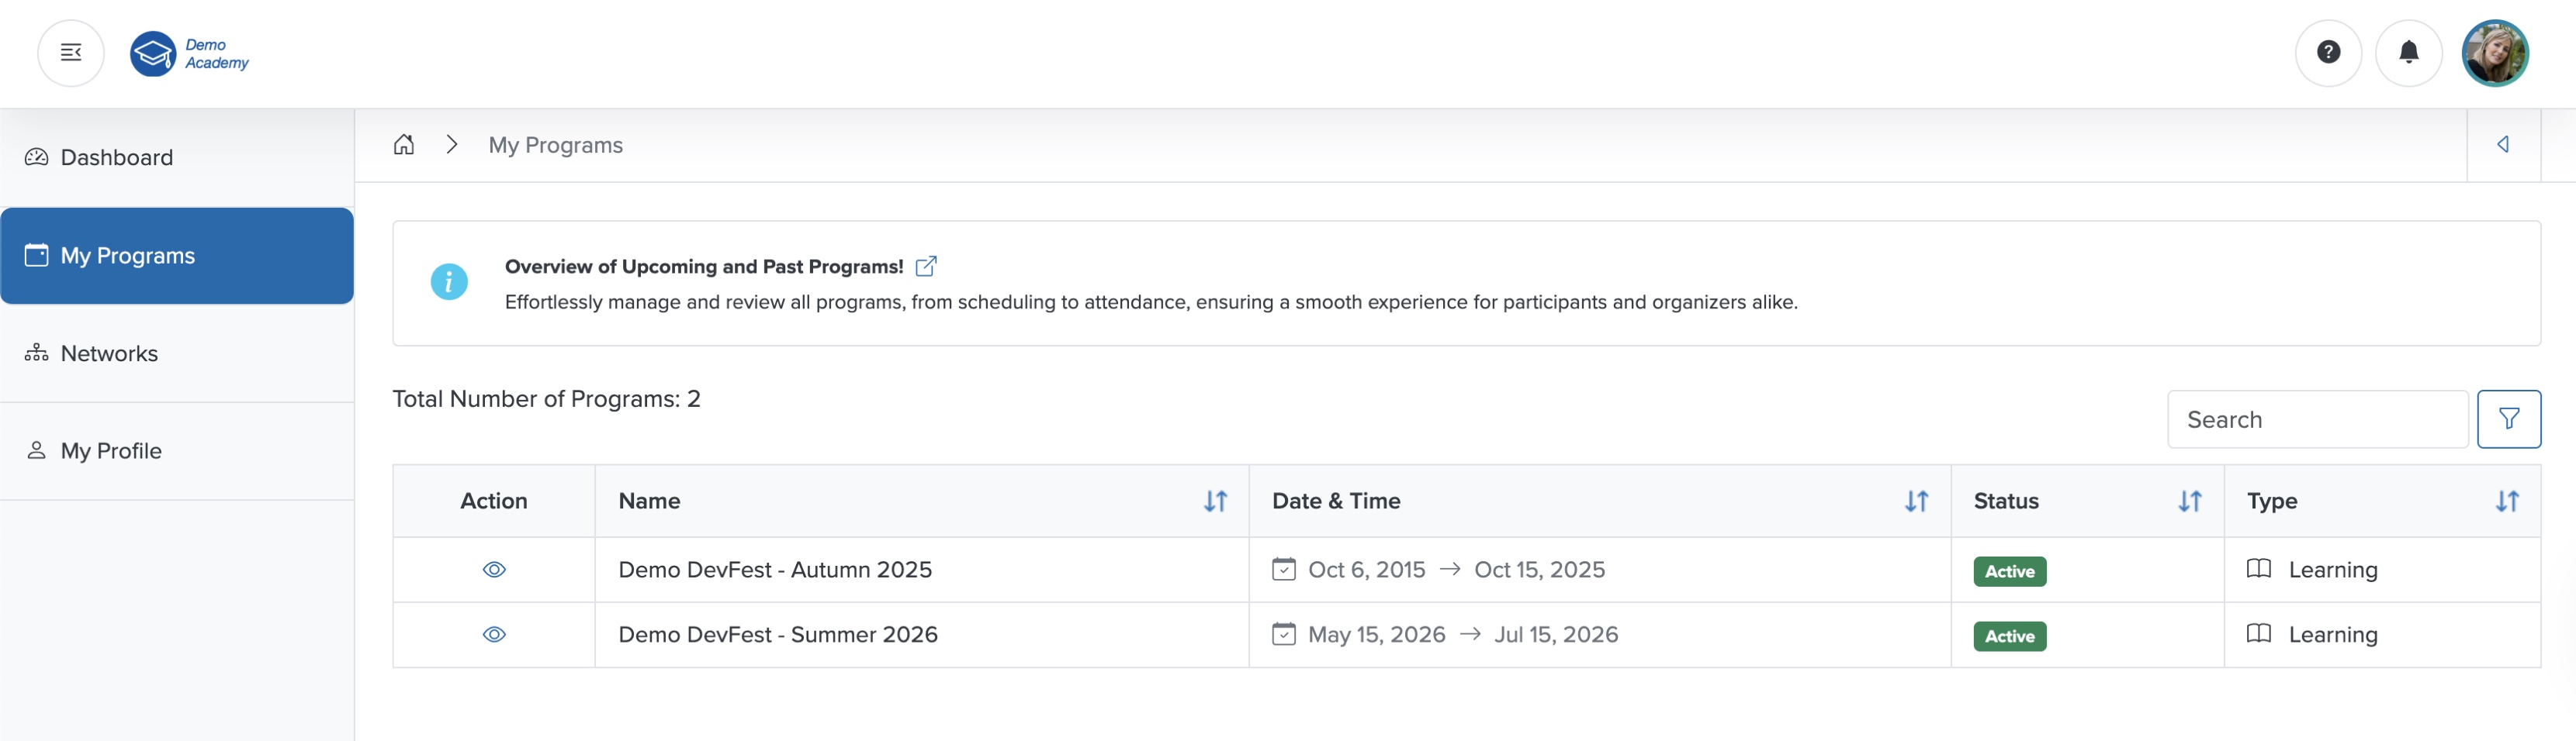View Demo DevFest - Autumn 2025 eye icon

click(x=494, y=570)
